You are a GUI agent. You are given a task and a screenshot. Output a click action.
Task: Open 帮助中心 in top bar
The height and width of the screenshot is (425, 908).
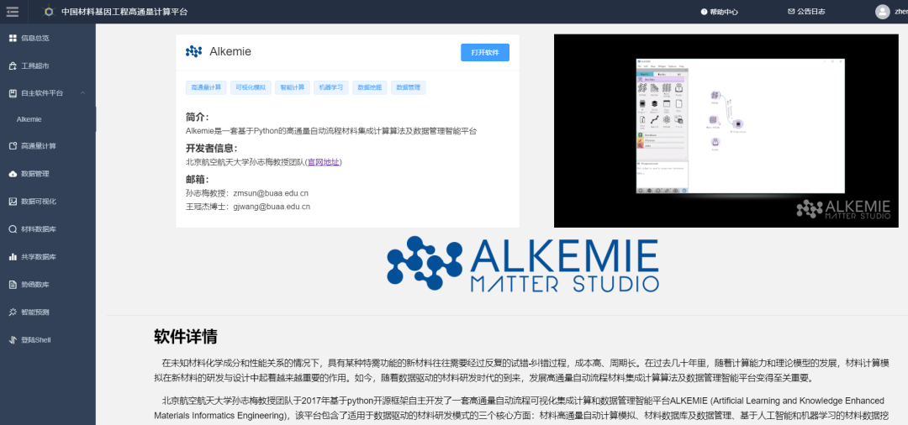719,12
